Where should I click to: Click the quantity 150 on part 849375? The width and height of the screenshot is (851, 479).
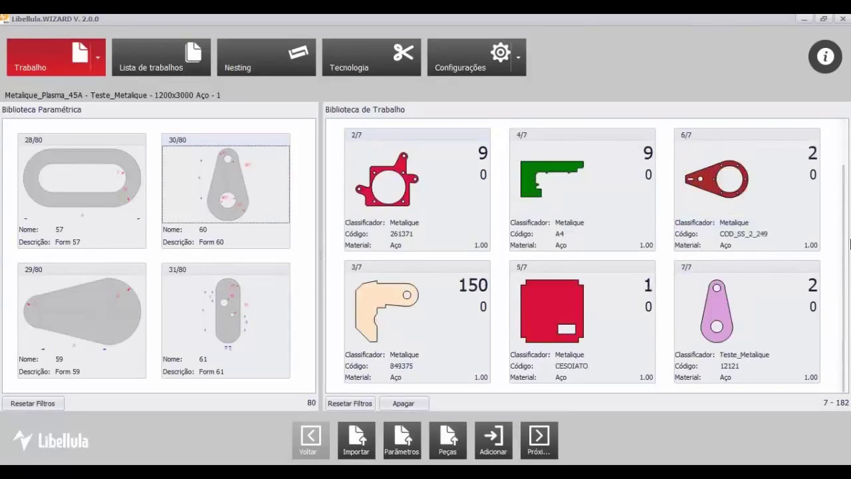[473, 285]
